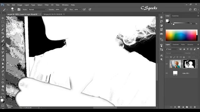Open the brush Mode dropdown set to Normal

point(37,10)
